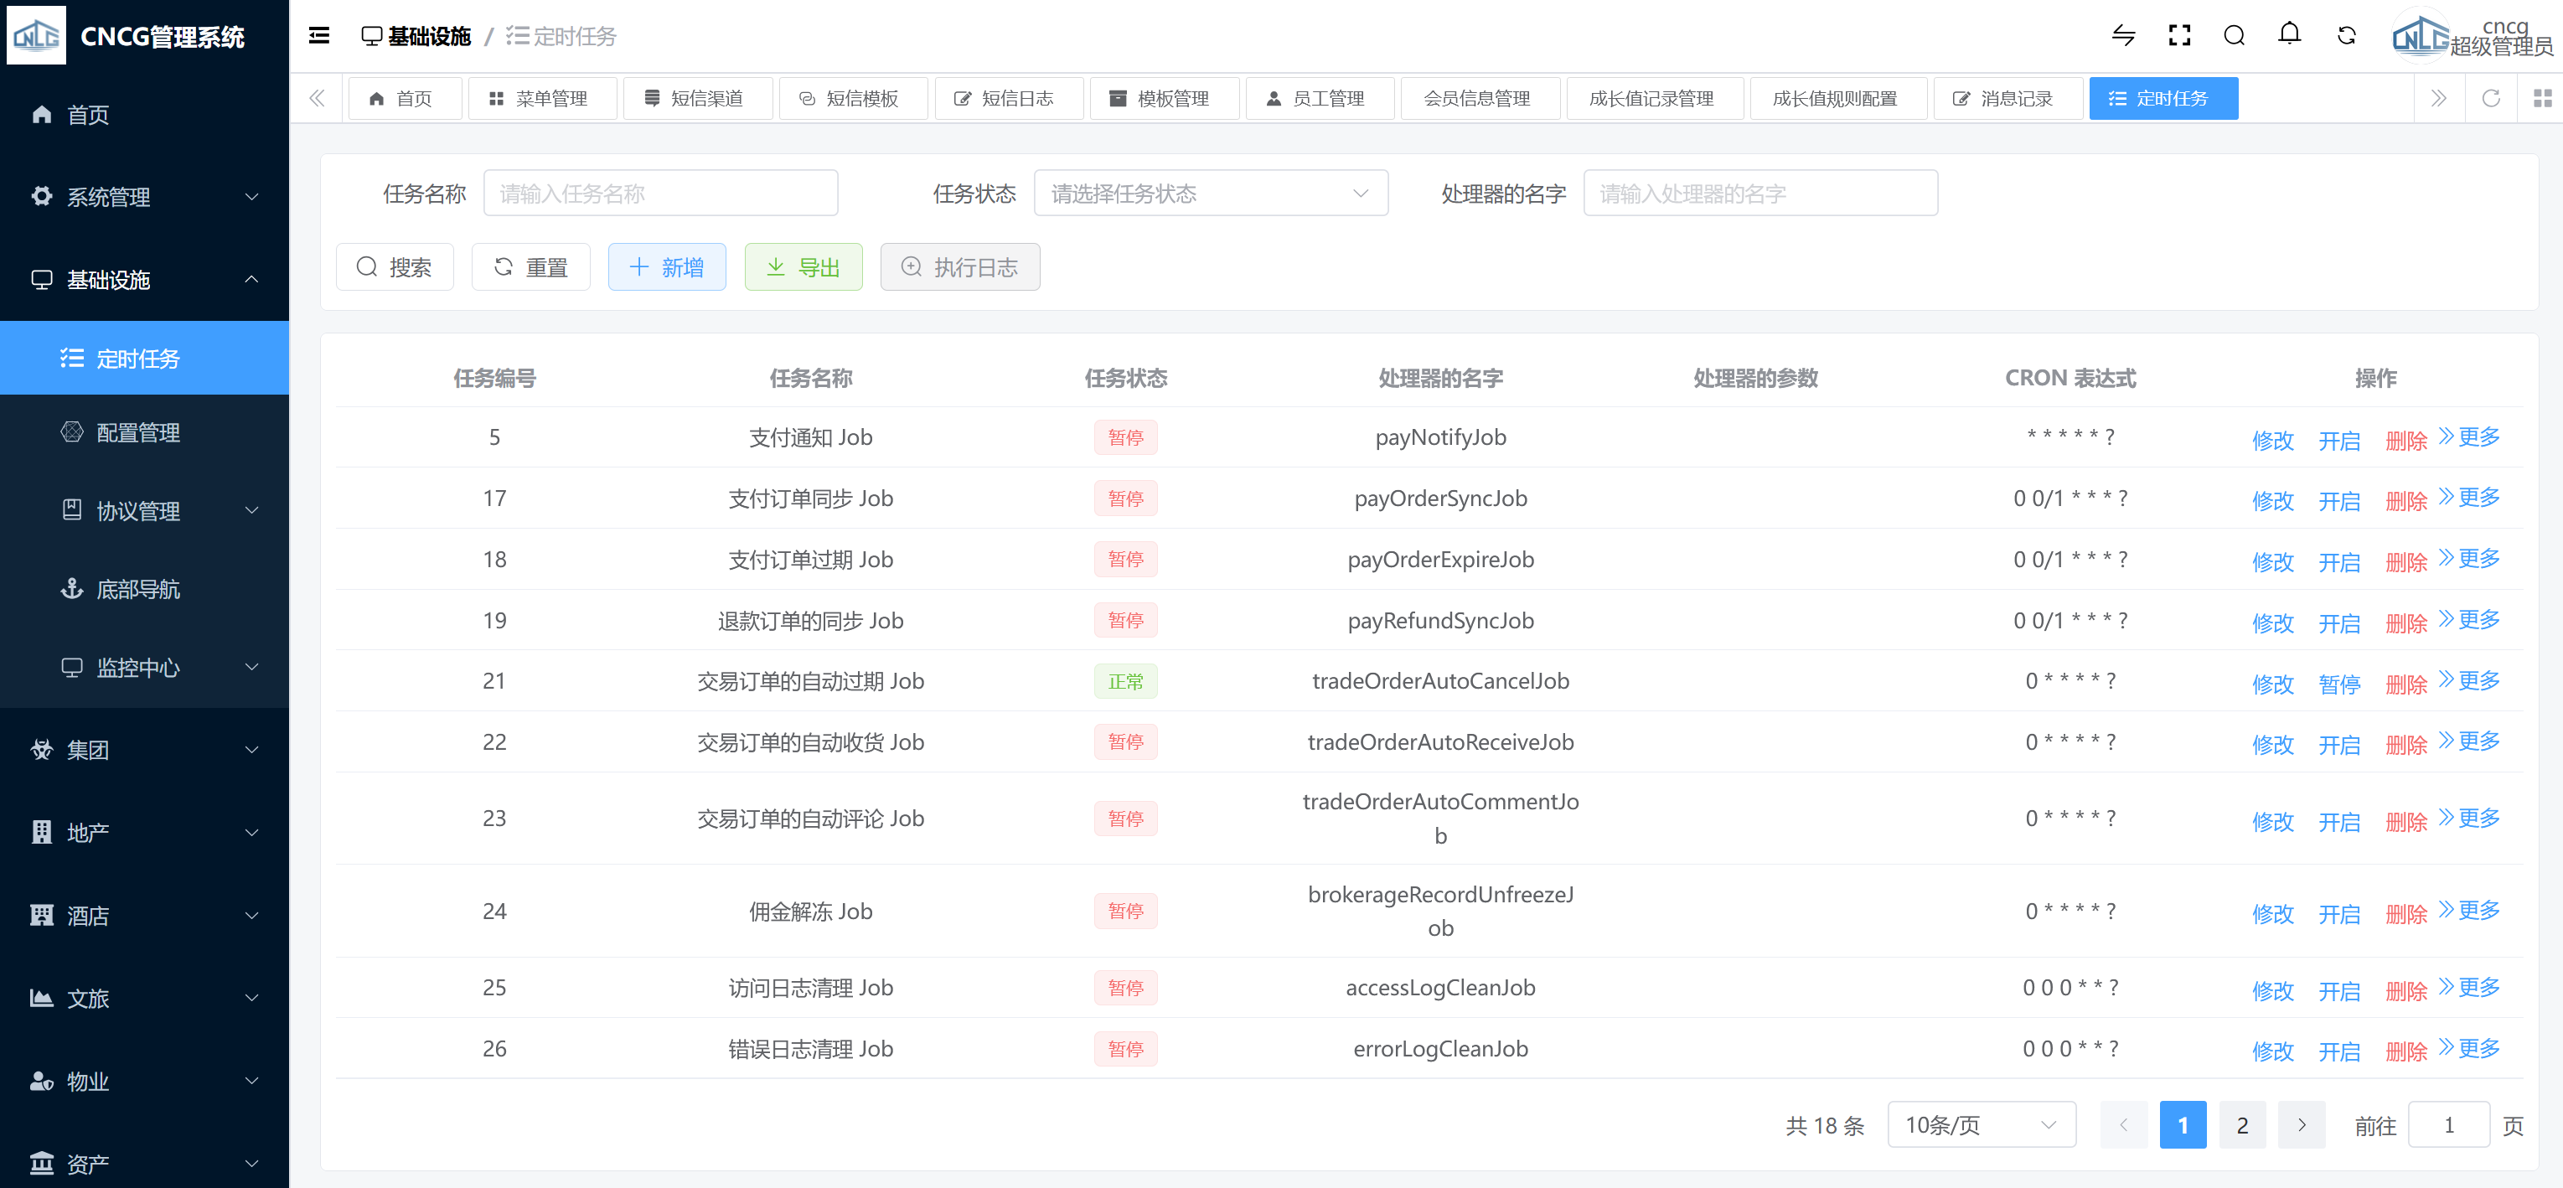Image resolution: width=2563 pixels, height=1188 pixels.
Task: Click the 新增 add button
Action: (667, 266)
